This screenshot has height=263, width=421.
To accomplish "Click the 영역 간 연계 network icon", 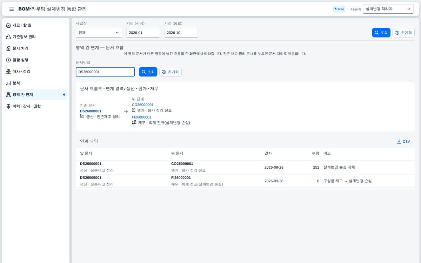I will (x=9, y=95).
